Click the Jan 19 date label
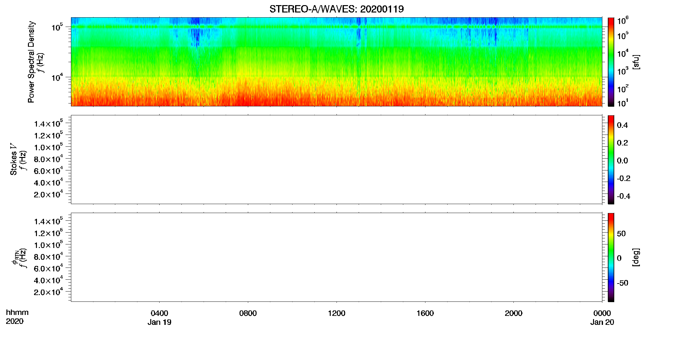The height and width of the screenshot is (346, 673). point(160,322)
